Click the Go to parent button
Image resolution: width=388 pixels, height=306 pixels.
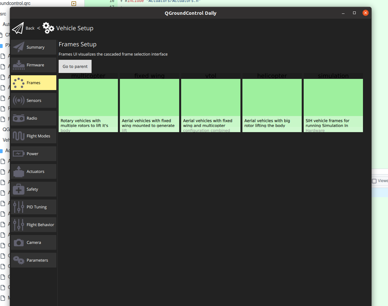pos(75,66)
